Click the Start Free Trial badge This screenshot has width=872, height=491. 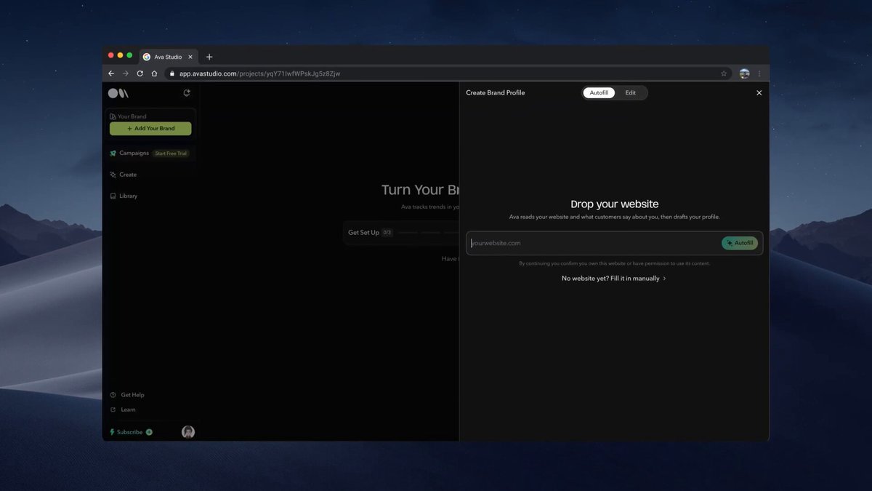tap(171, 153)
